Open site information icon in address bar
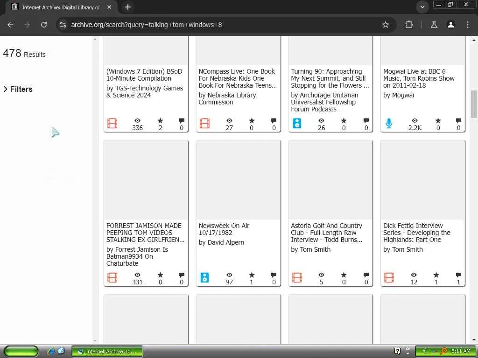Image resolution: width=478 pixels, height=358 pixels. point(63,25)
